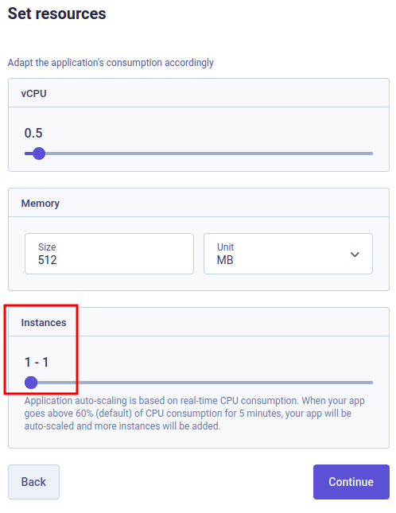Click the 1 - 1 instances range label
The width and height of the screenshot is (396, 513).
(37, 362)
